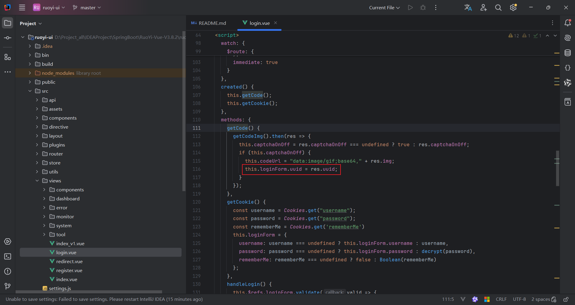
Task: Open register.vue in the project tree
Action: (x=69, y=270)
